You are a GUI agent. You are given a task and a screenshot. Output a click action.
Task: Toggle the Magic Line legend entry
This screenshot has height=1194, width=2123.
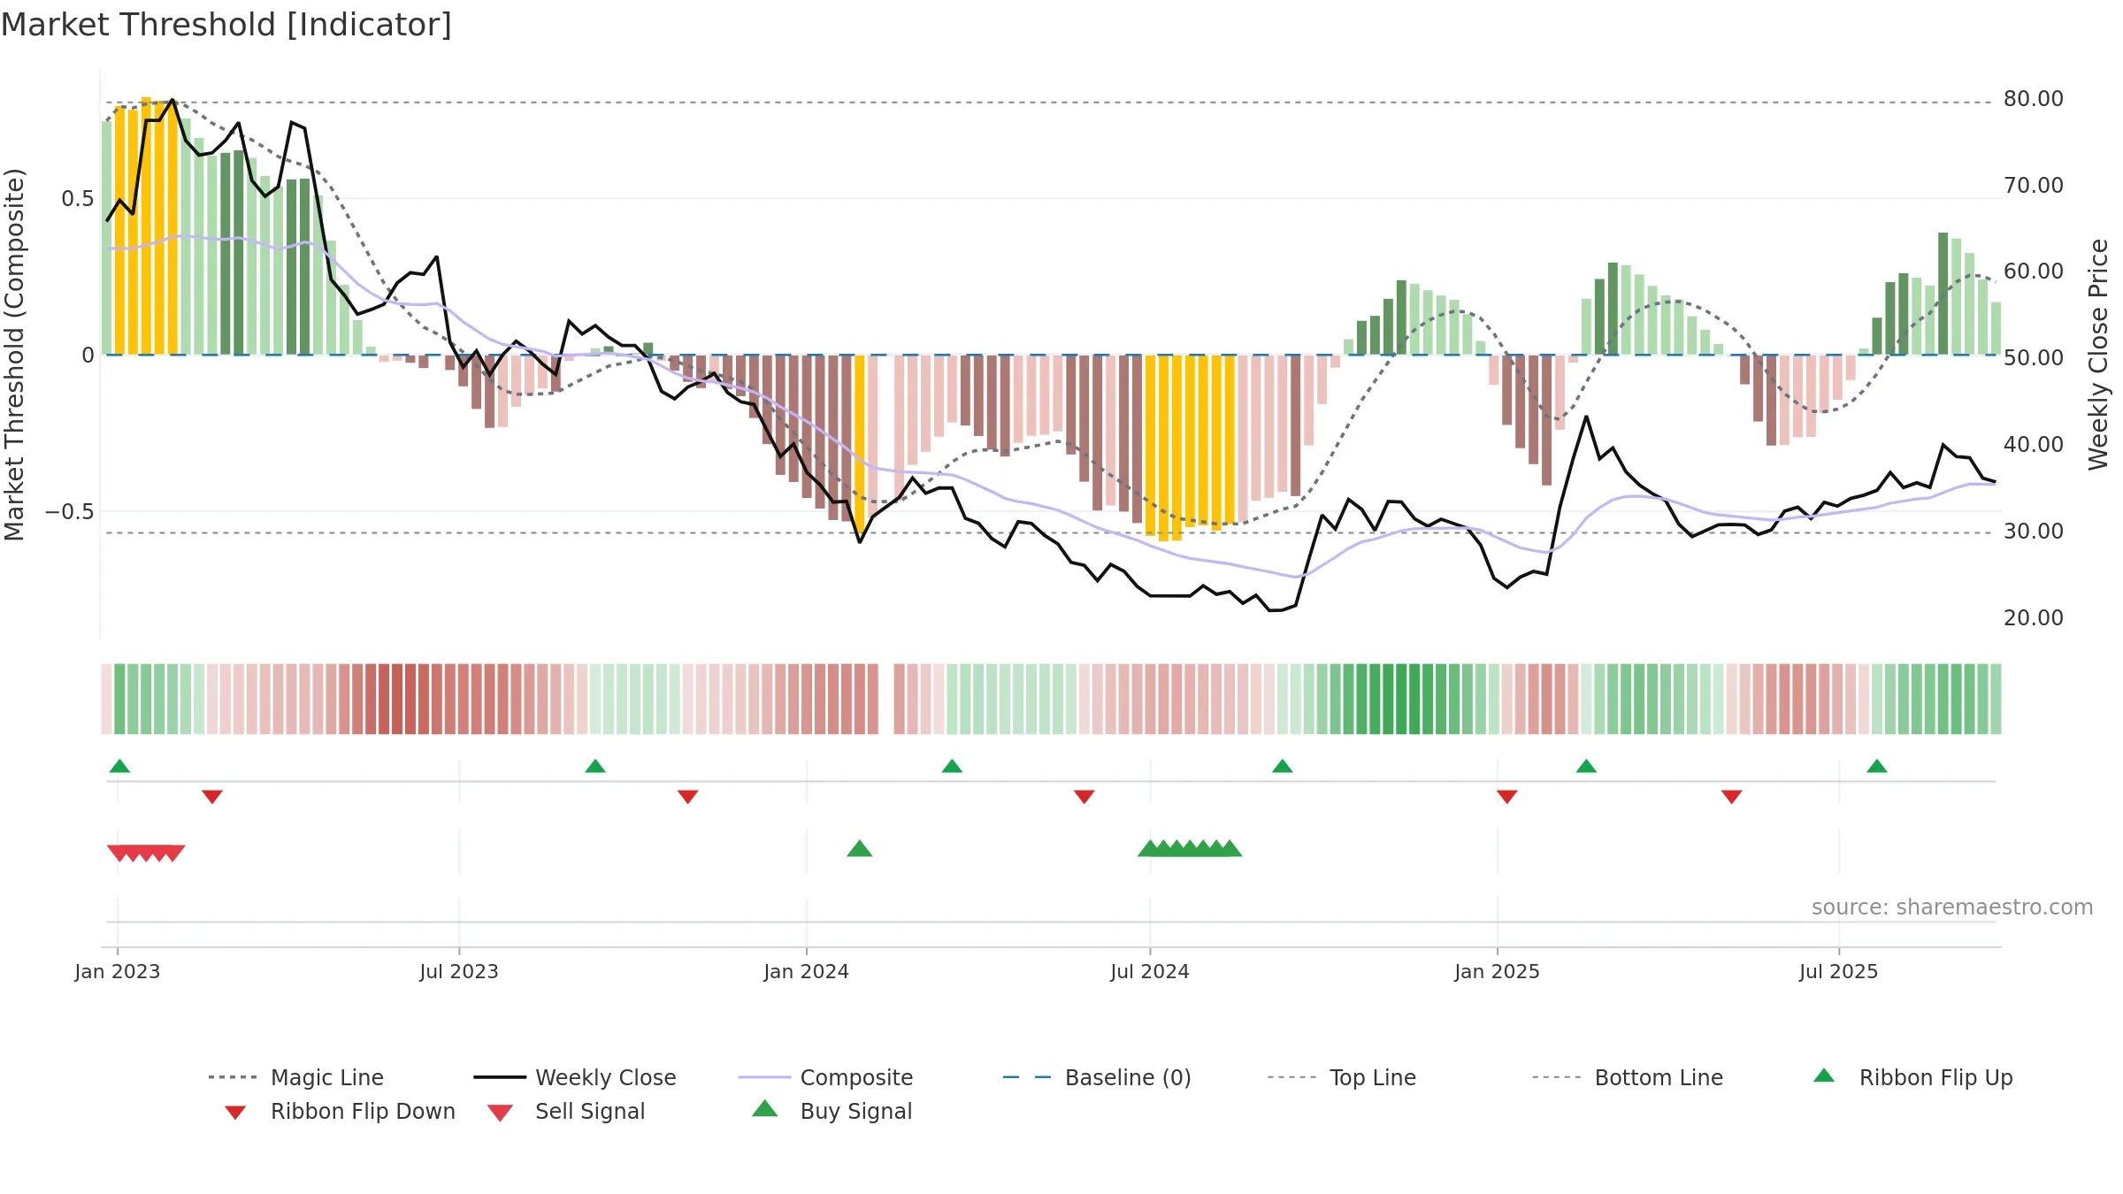[x=296, y=1077]
